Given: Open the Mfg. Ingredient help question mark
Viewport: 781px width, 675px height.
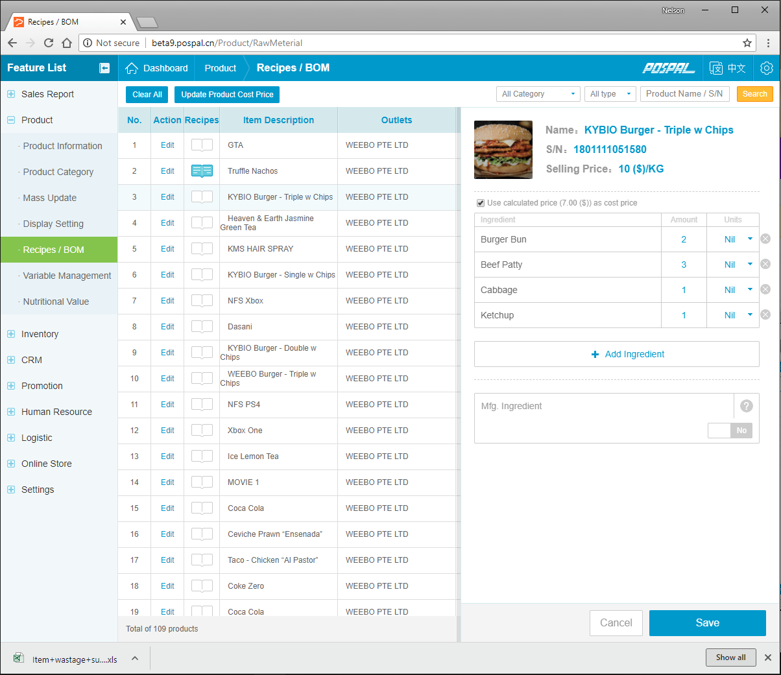Looking at the screenshot, I should 747,406.
